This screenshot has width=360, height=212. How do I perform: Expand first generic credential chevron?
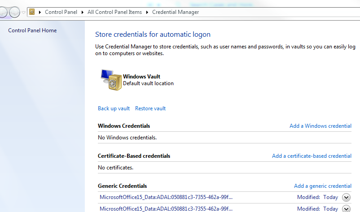point(346,197)
